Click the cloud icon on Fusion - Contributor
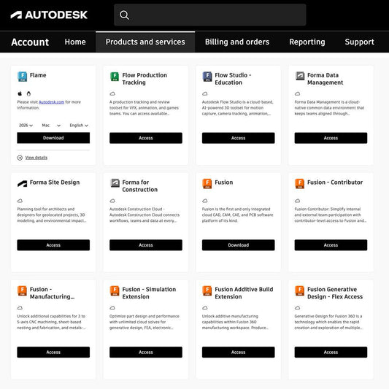Viewport: 389px width, 389px height. tap(298, 201)
